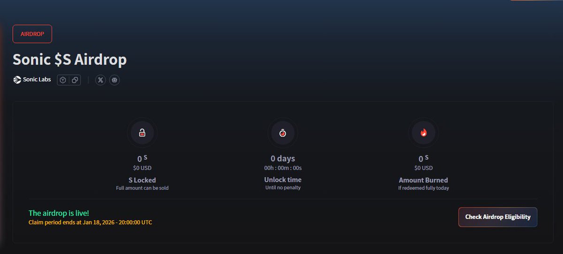Click the AIRDROP tag button

pyautogui.click(x=32, y=34)
